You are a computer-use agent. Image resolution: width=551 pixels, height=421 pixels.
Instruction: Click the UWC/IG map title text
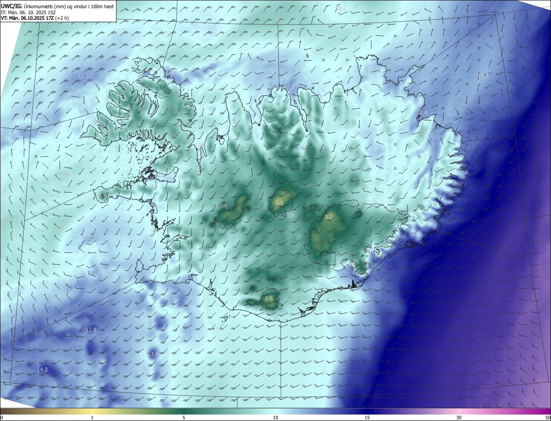57,6
